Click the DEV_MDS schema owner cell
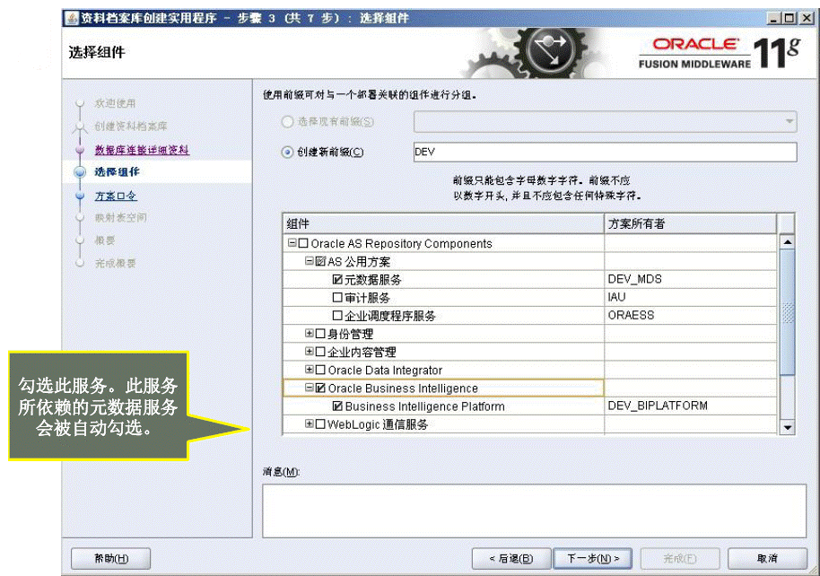Screen dimensions: 820x576 coord(690,279)
